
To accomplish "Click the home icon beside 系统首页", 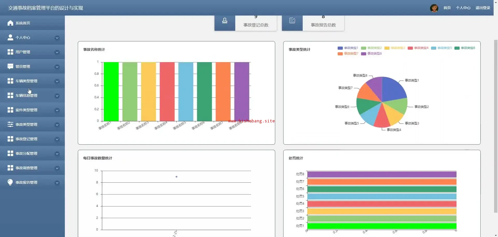I will click(x=10, y=23).
